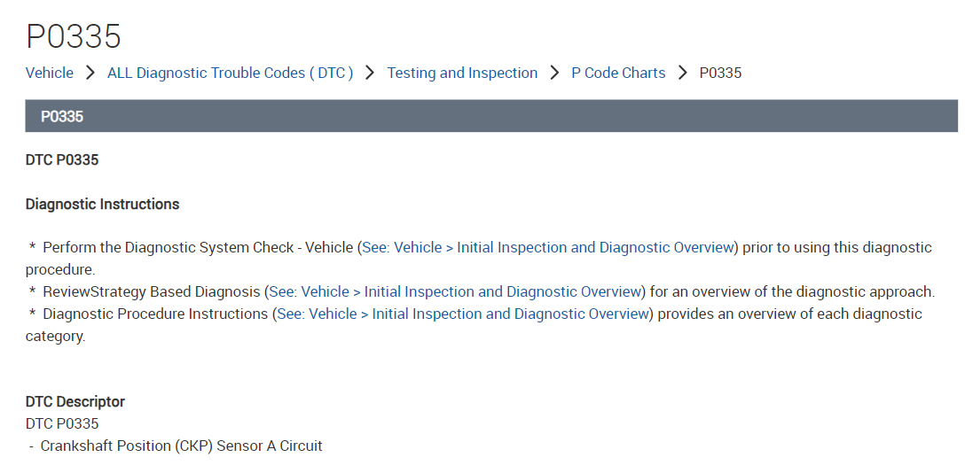Screen dimensions: 965x473
Task: Click the chevron before the final P0335 breadcrumb
Action: click(x=682, y=73)
